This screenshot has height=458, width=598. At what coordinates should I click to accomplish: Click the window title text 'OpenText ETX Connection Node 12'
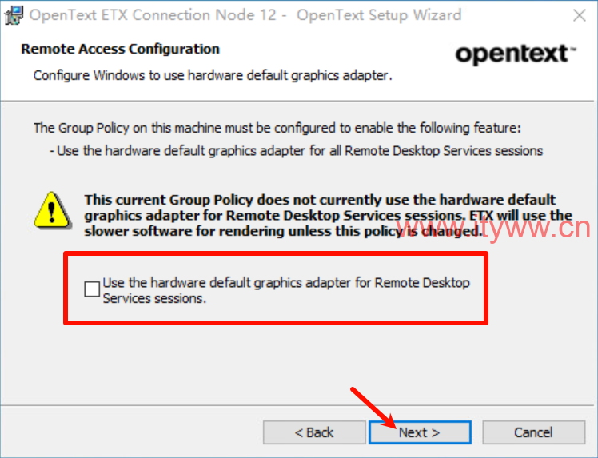pos(153,15)
